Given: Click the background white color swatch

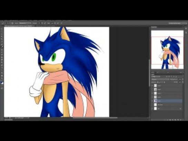Looking at the screenshot, I should tap(3, 83).
